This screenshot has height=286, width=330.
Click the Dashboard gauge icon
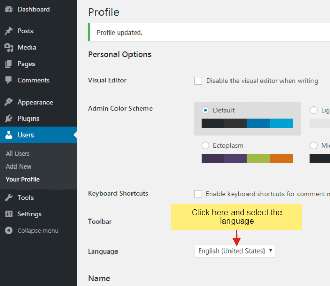[x=9, y=9]
